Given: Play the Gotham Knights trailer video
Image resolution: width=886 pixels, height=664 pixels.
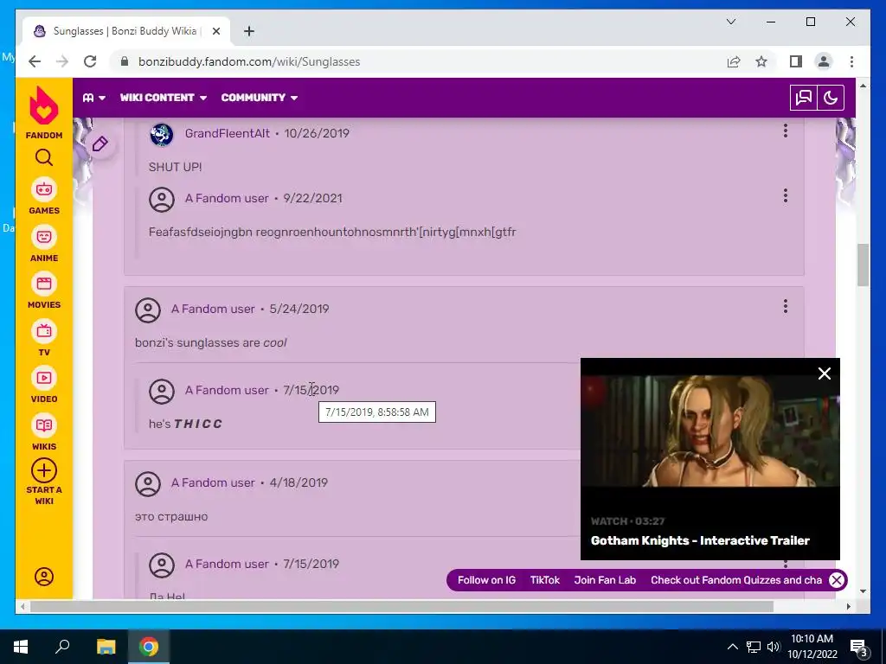Looking at the screenshot, I should click(710, 431).
